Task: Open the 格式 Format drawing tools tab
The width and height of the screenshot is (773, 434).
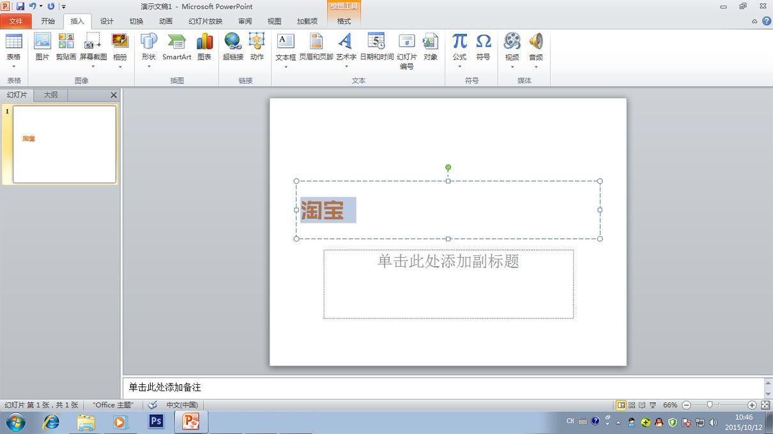Action: 344,21
